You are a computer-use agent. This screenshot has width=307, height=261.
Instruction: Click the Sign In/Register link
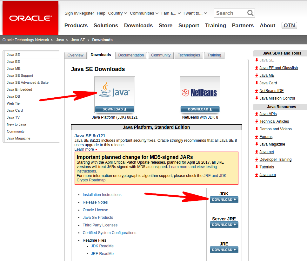point(79,13)
